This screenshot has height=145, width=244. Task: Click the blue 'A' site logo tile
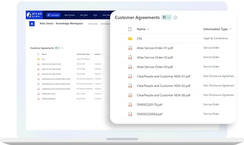click(x=32, y=24)
